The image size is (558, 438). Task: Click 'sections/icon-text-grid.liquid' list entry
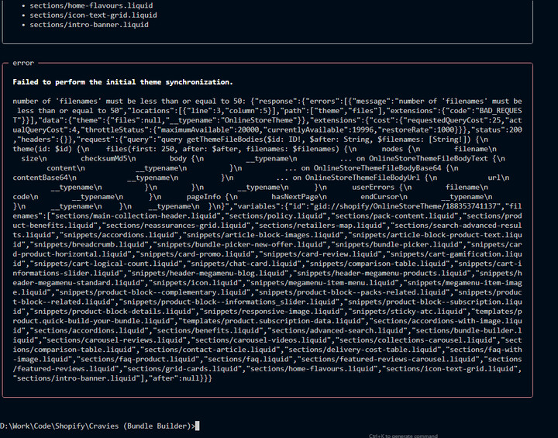tap(93, 15)
